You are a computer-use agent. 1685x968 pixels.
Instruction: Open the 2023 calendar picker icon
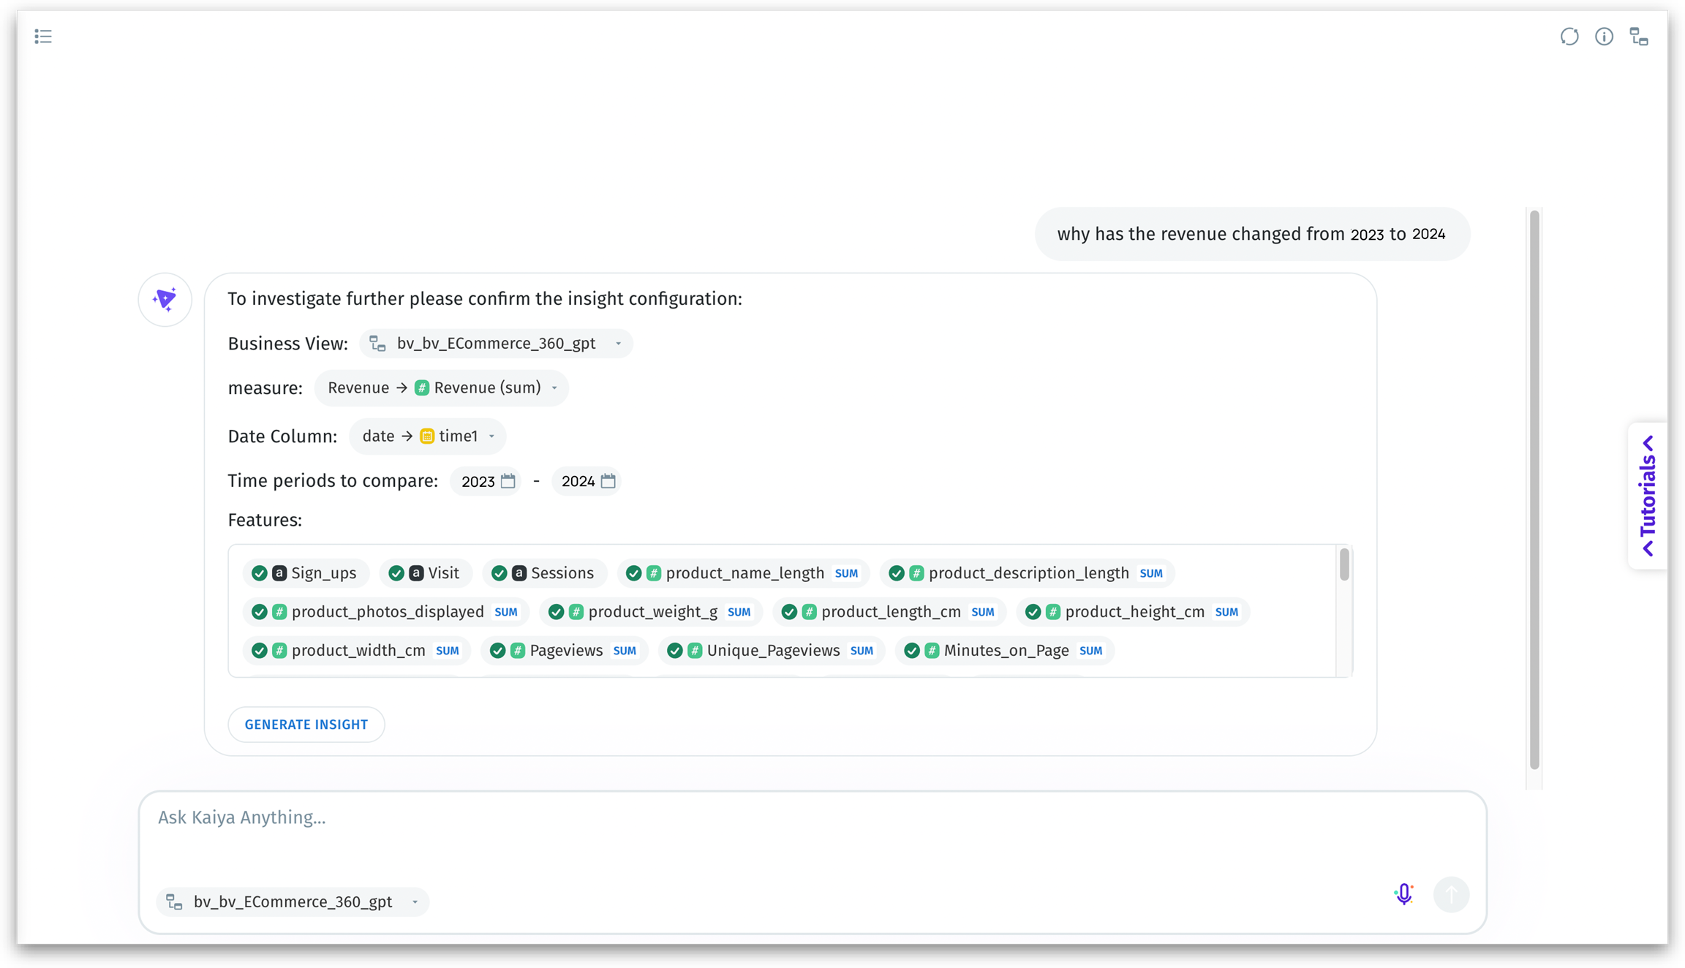pos(508,481)
